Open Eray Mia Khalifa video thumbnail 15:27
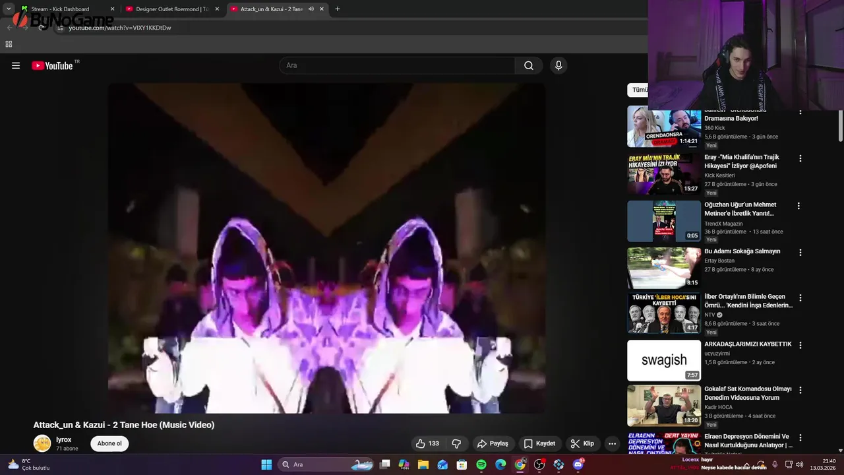844x475 pixels. pos(663,174)
